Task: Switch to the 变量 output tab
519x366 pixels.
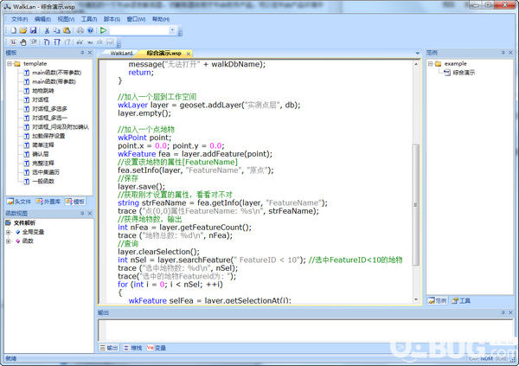Action: (157, 348)
